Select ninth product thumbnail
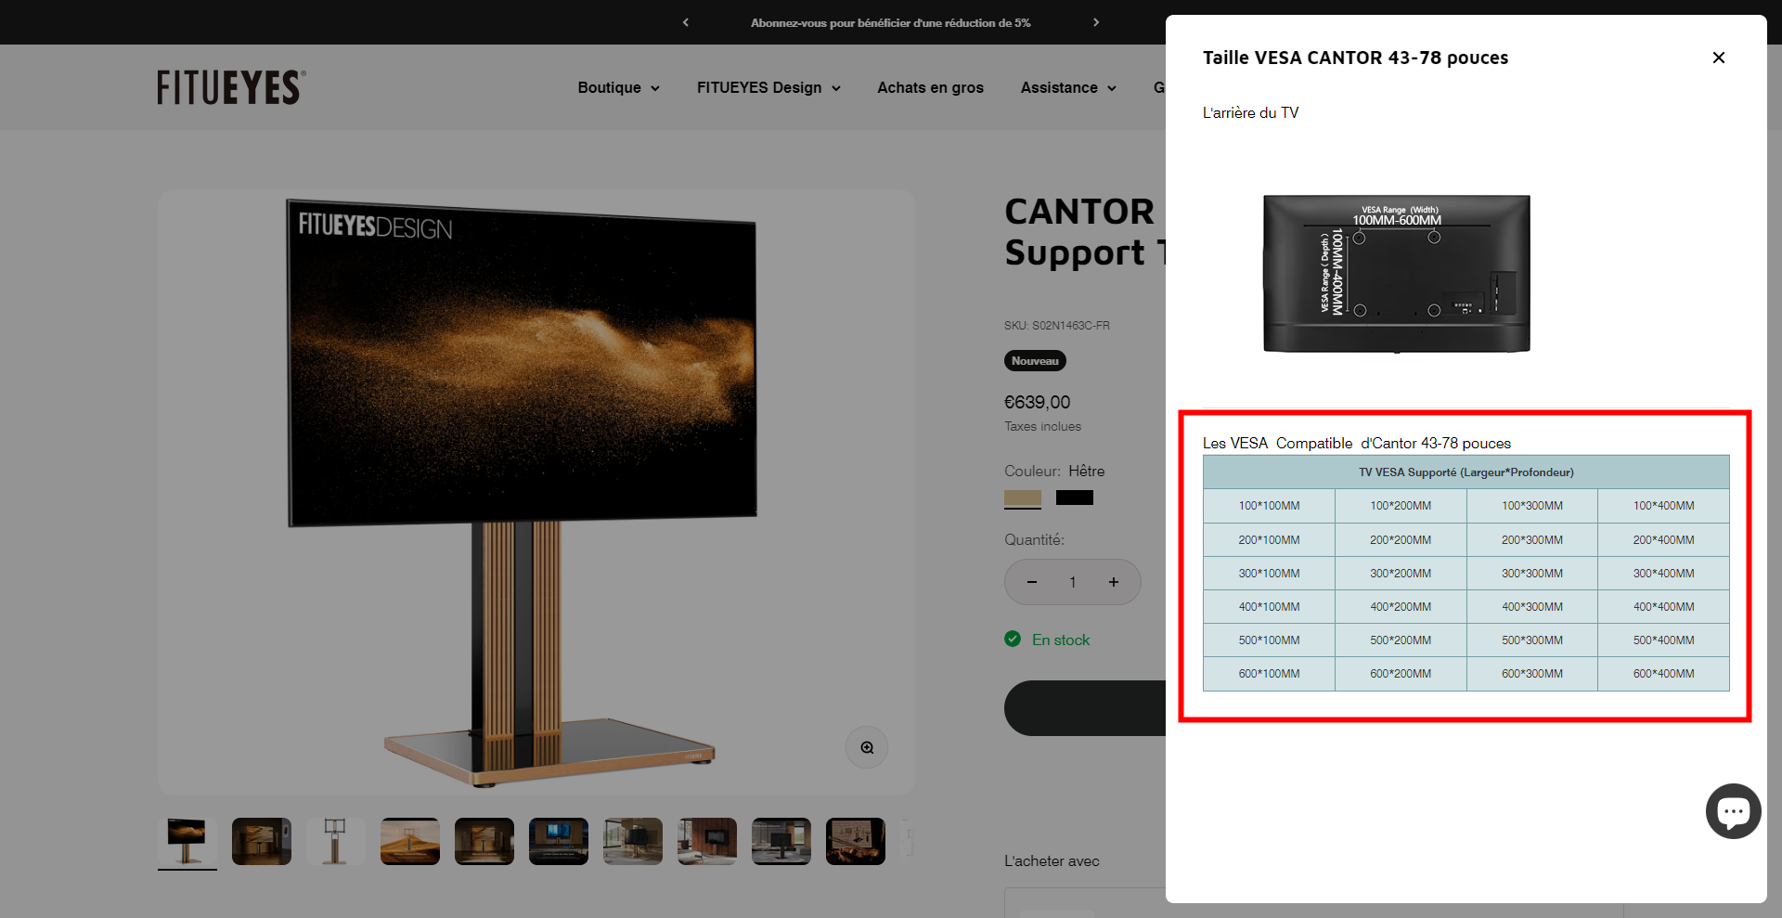This screenshot has height=918, width=1782. (781, 841)
